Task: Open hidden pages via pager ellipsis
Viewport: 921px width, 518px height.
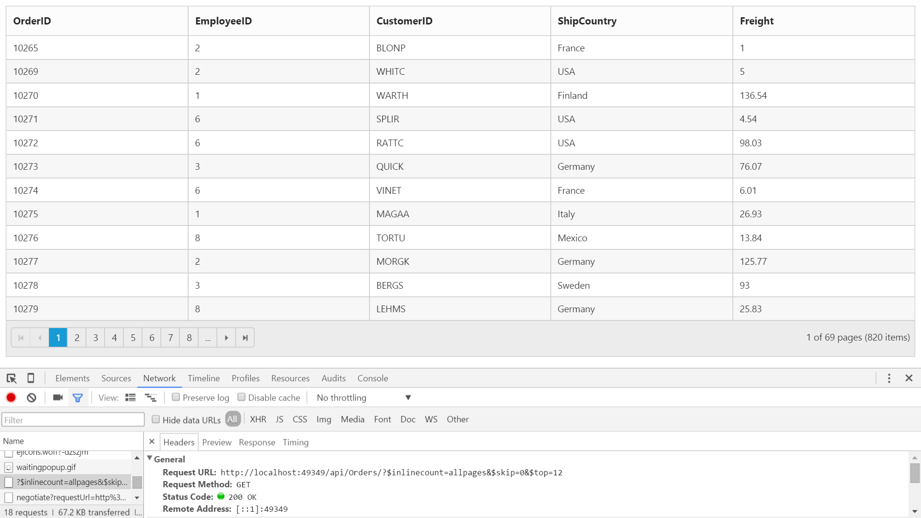Action: [207, 337]
